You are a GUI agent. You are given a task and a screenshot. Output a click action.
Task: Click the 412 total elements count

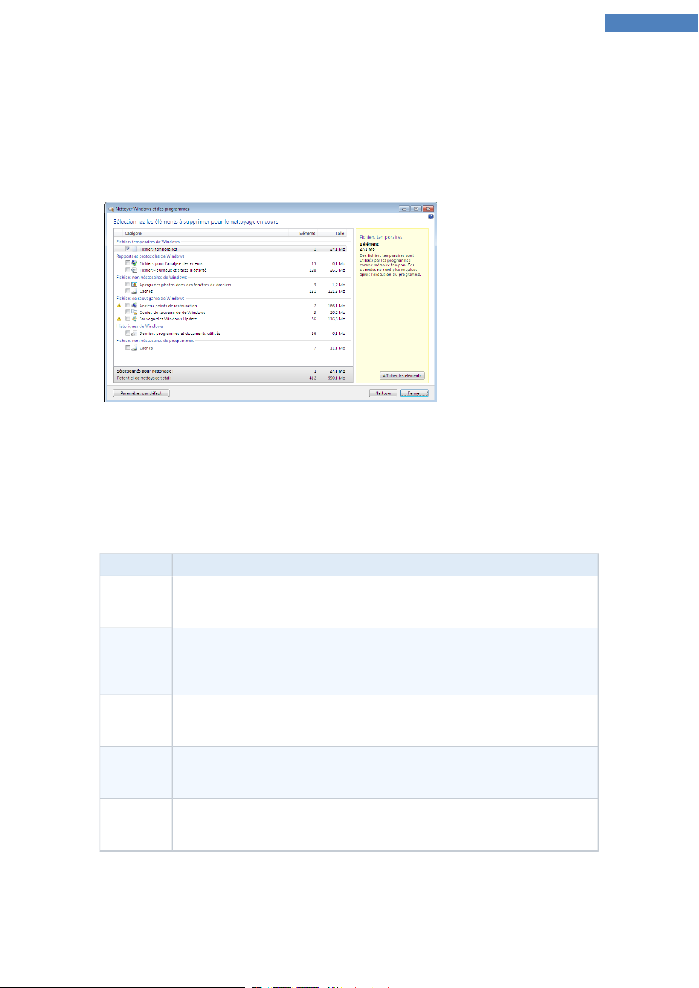point(312,378)
